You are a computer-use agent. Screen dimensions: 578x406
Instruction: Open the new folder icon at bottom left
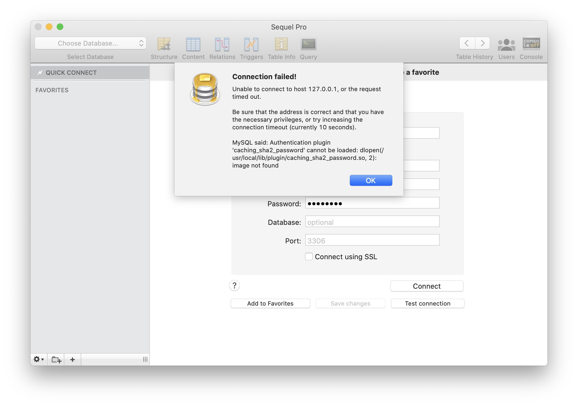[x=56, y=359]
